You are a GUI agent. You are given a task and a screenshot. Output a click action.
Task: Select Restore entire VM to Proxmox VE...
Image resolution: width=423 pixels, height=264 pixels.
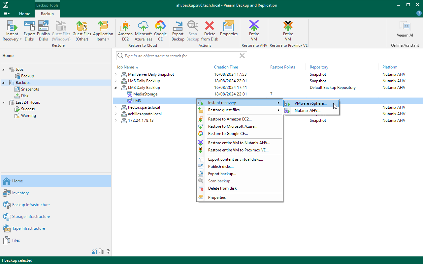240,150
